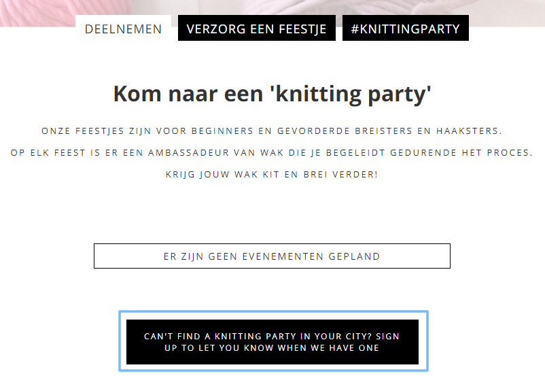Viewport: 545px width, 376px height.
Task: Open the DEELNEMEN tab
Action: [x=123, y=29]
